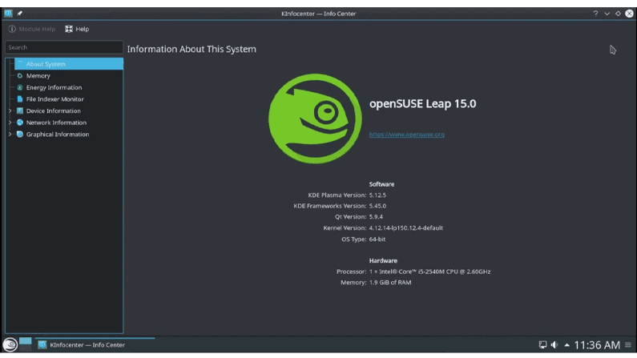
Task: Click the Device Information icon
Action: pyautogui.click(x=19, y=111)
